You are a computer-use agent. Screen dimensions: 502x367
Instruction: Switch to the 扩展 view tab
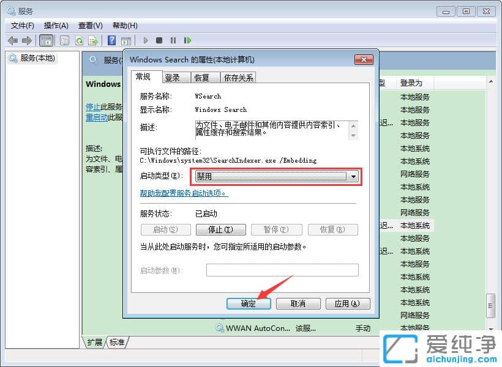95,343
